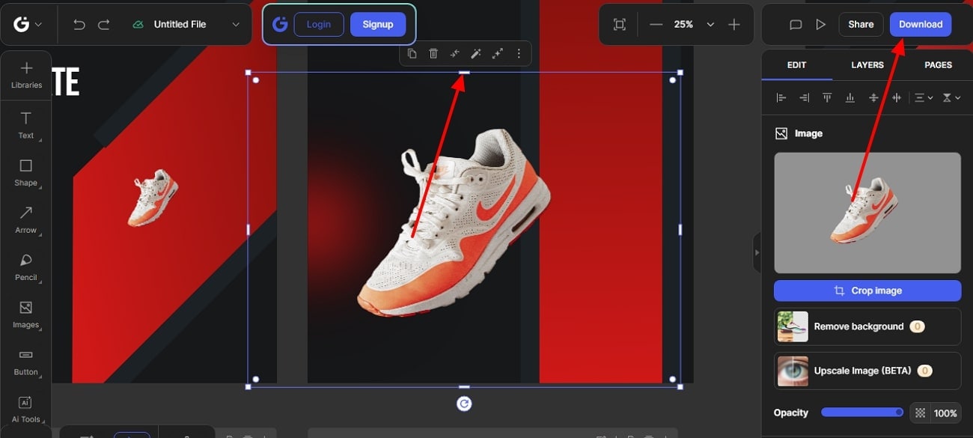Align selected object to the top
Image resolution: width=973 pixels, height=438 pixels.
click(x=827, y=97)
